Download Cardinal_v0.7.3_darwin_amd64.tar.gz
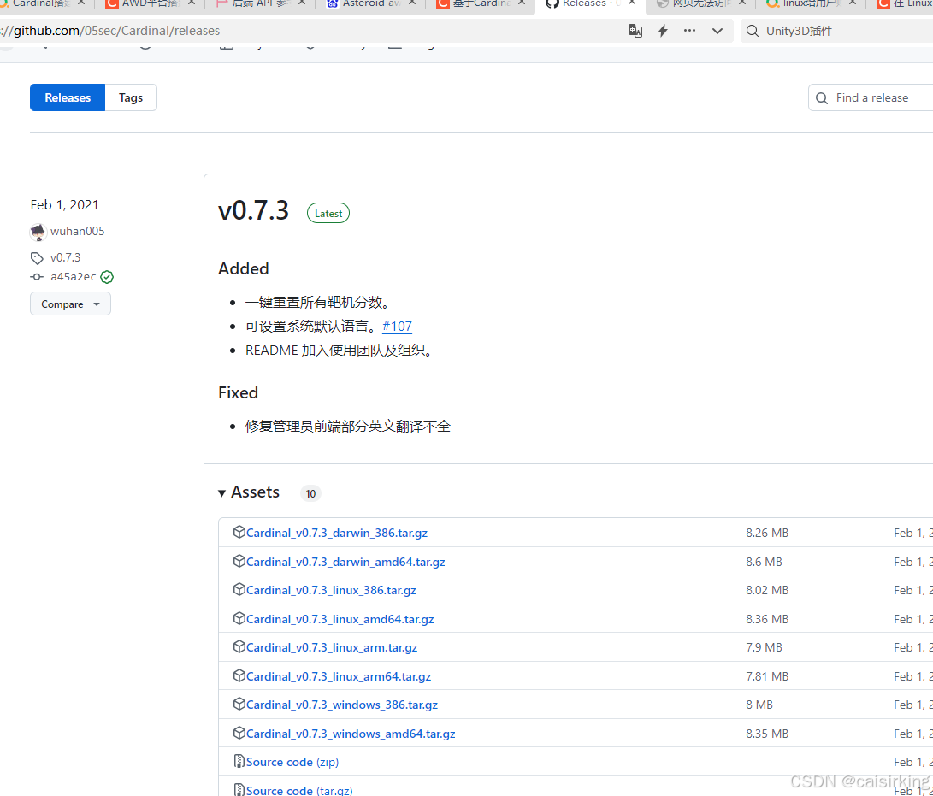This screenshot has width=933, height=796. pos(345,562)
